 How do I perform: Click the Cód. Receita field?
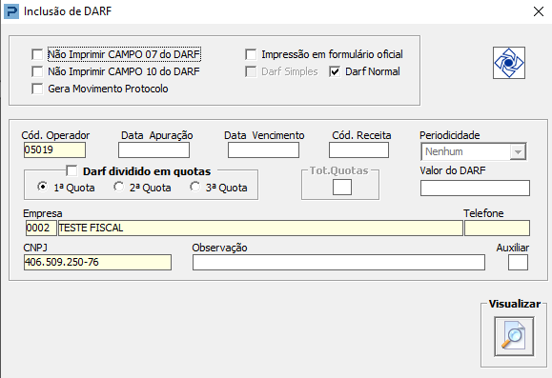tap(358, 150)
